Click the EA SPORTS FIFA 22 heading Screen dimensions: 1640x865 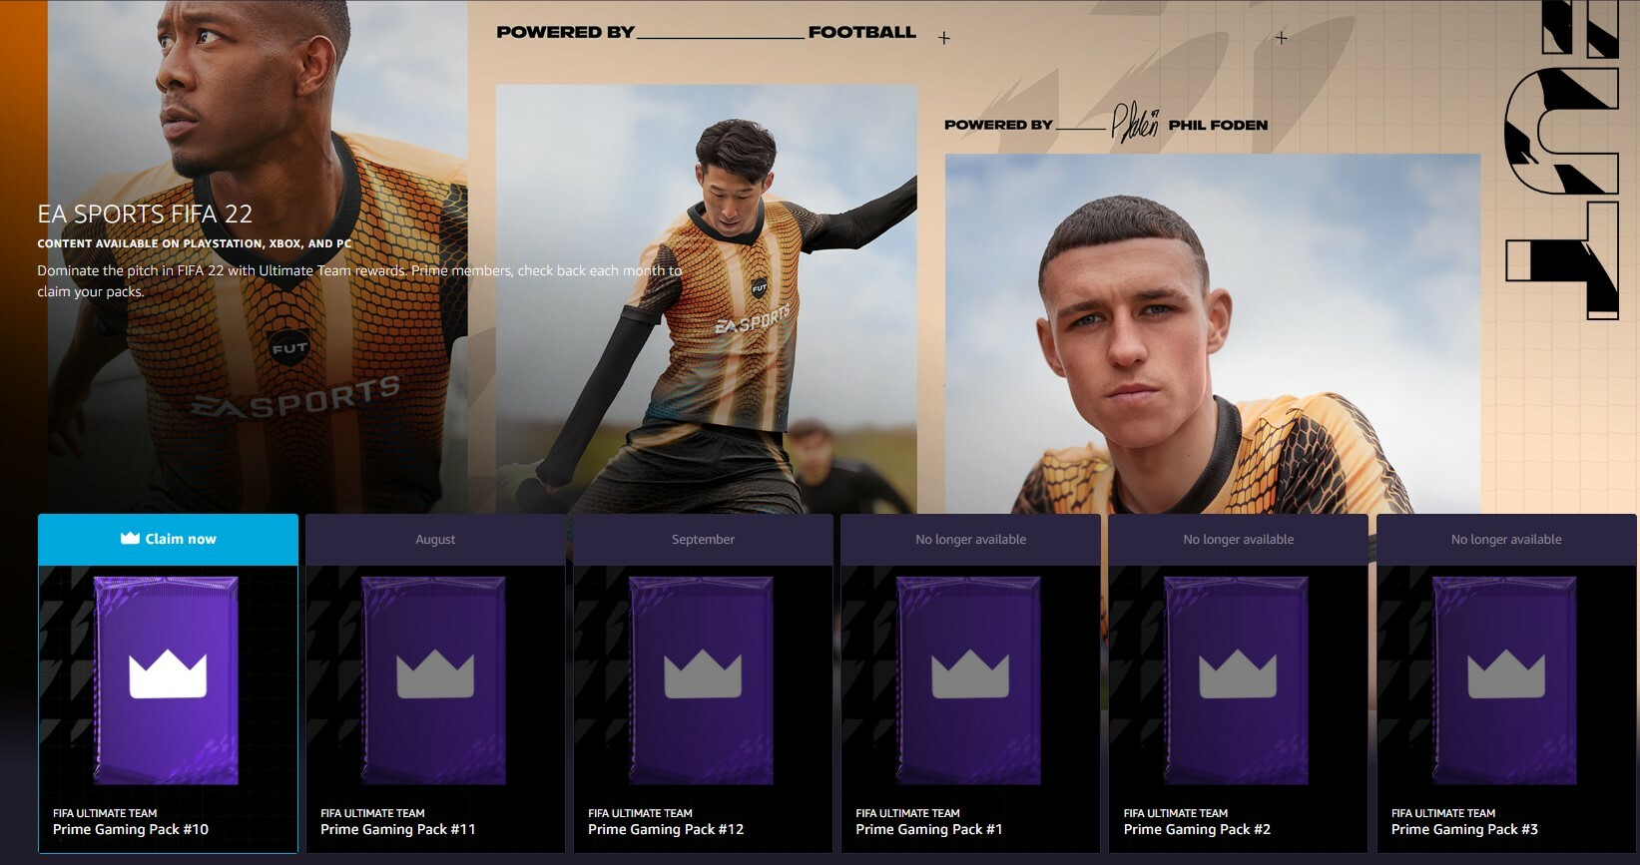click(145, 214)
